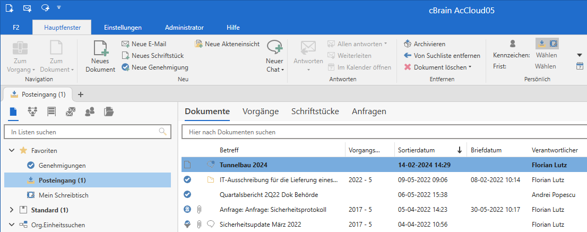
Task: Collapse the Favoriten tree node
Action: (x=12, y=151)
